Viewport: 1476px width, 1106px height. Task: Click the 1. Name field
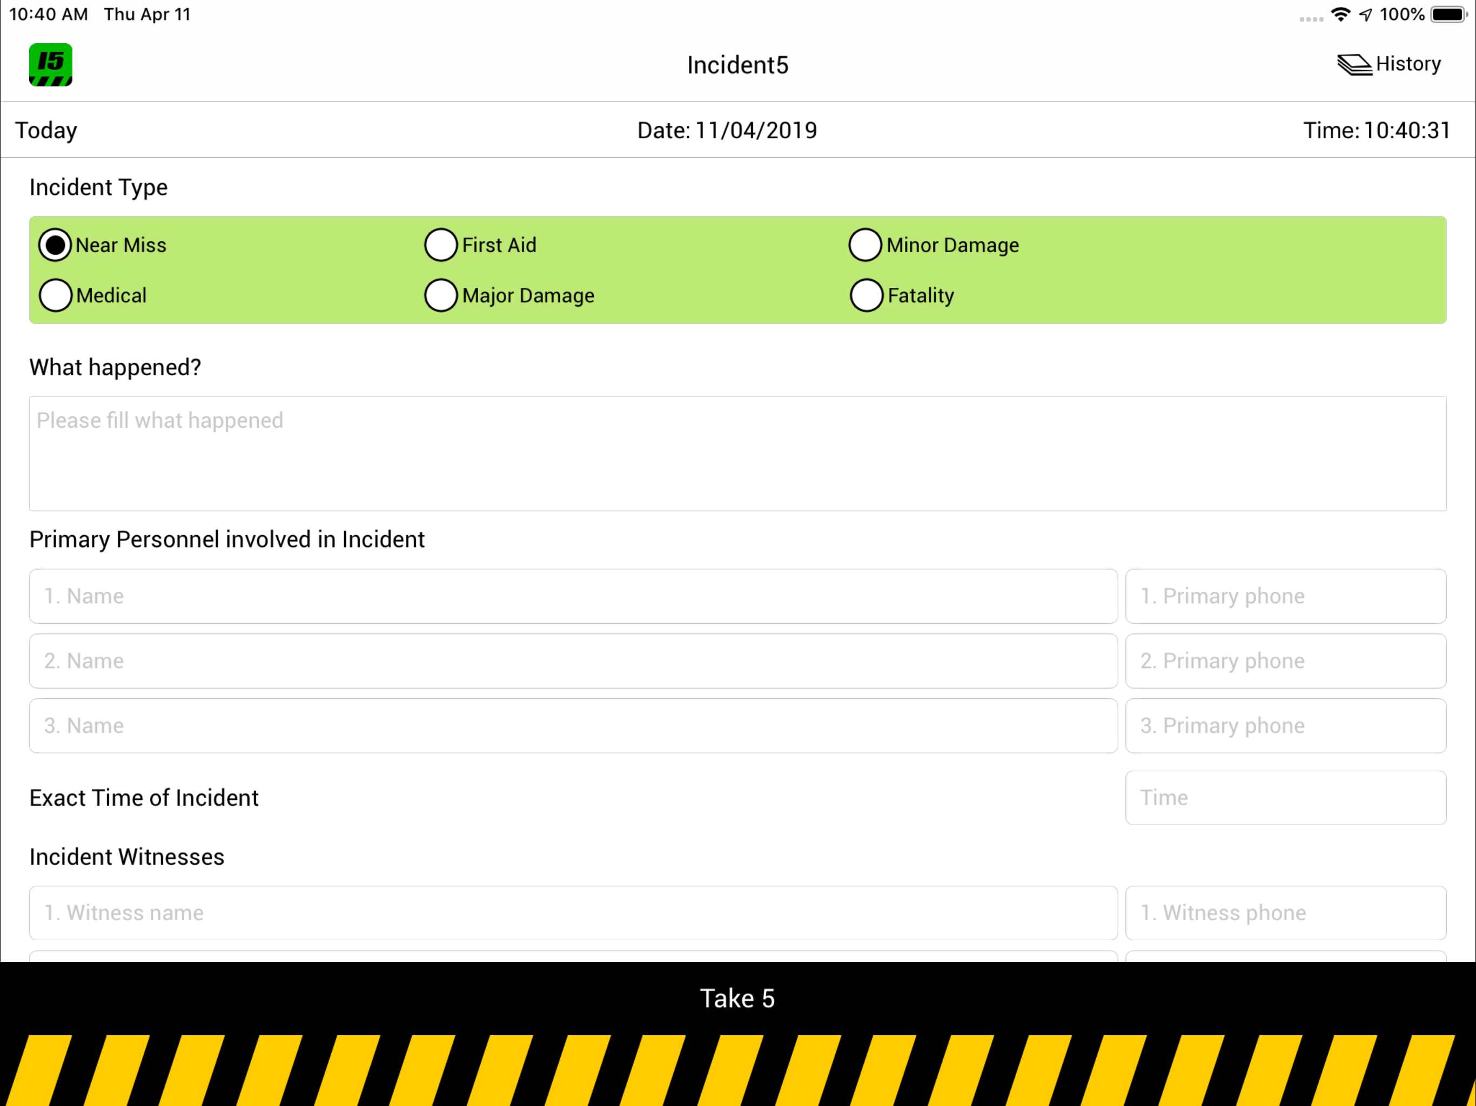point(573,596)
